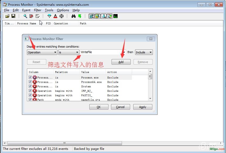This screenshot has height=153, width=226.
Task: Uncheck the pagefile.sys path filter
Action: [30, 99]
